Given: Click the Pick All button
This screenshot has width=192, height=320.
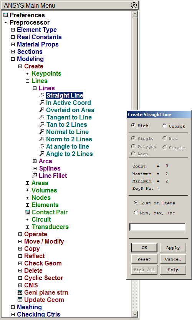Looking at the screenshot, I should (x=144, y=270).
